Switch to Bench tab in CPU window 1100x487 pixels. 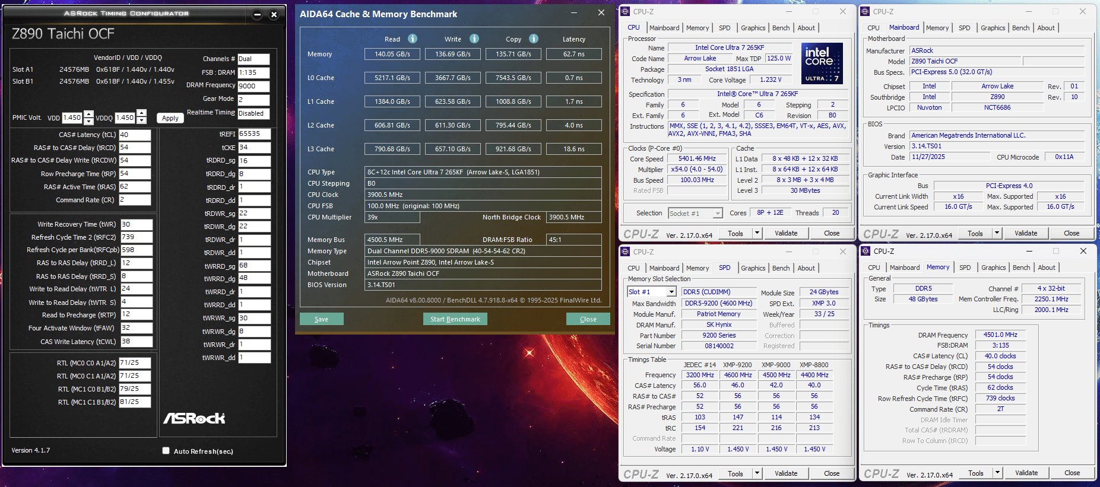tap(781, 28)
